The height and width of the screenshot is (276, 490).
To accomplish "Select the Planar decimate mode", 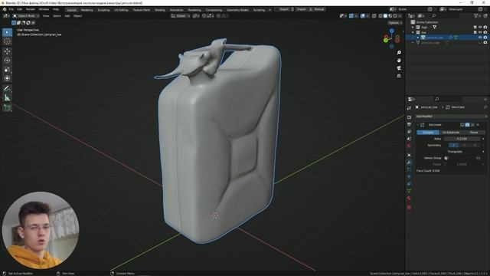I will click(x=474, y=133).
